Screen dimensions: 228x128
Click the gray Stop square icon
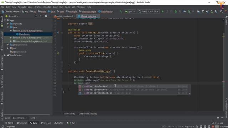193,11
